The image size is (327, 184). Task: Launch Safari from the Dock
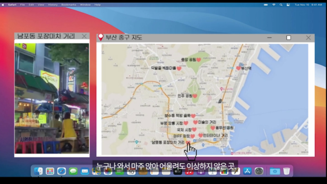(x=62, y=171)
